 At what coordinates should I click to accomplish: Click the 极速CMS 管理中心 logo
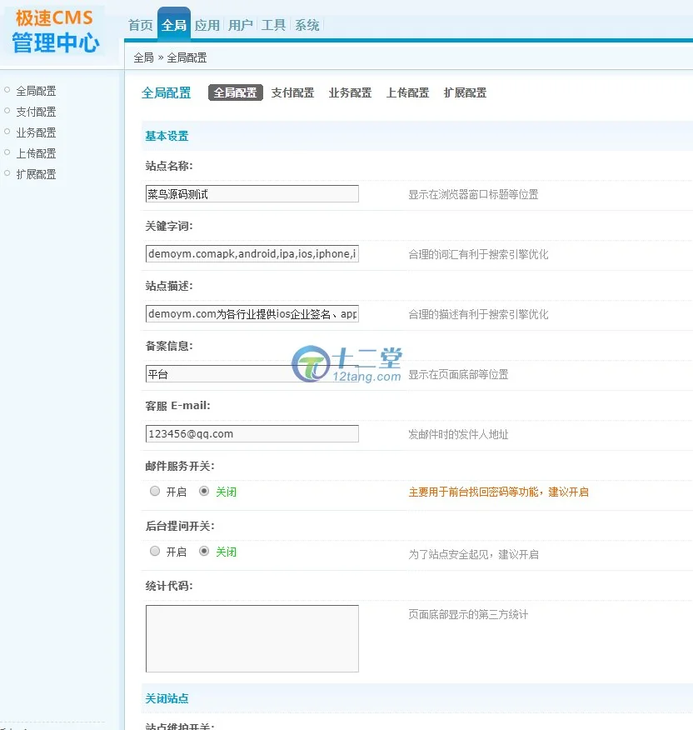click(x=55, y=31)
